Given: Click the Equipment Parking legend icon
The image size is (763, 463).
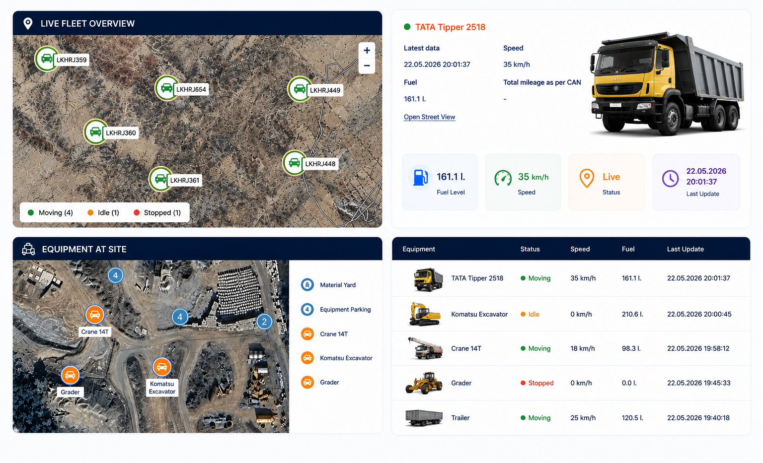Looking at the screenshot, I should click(307, 310).
